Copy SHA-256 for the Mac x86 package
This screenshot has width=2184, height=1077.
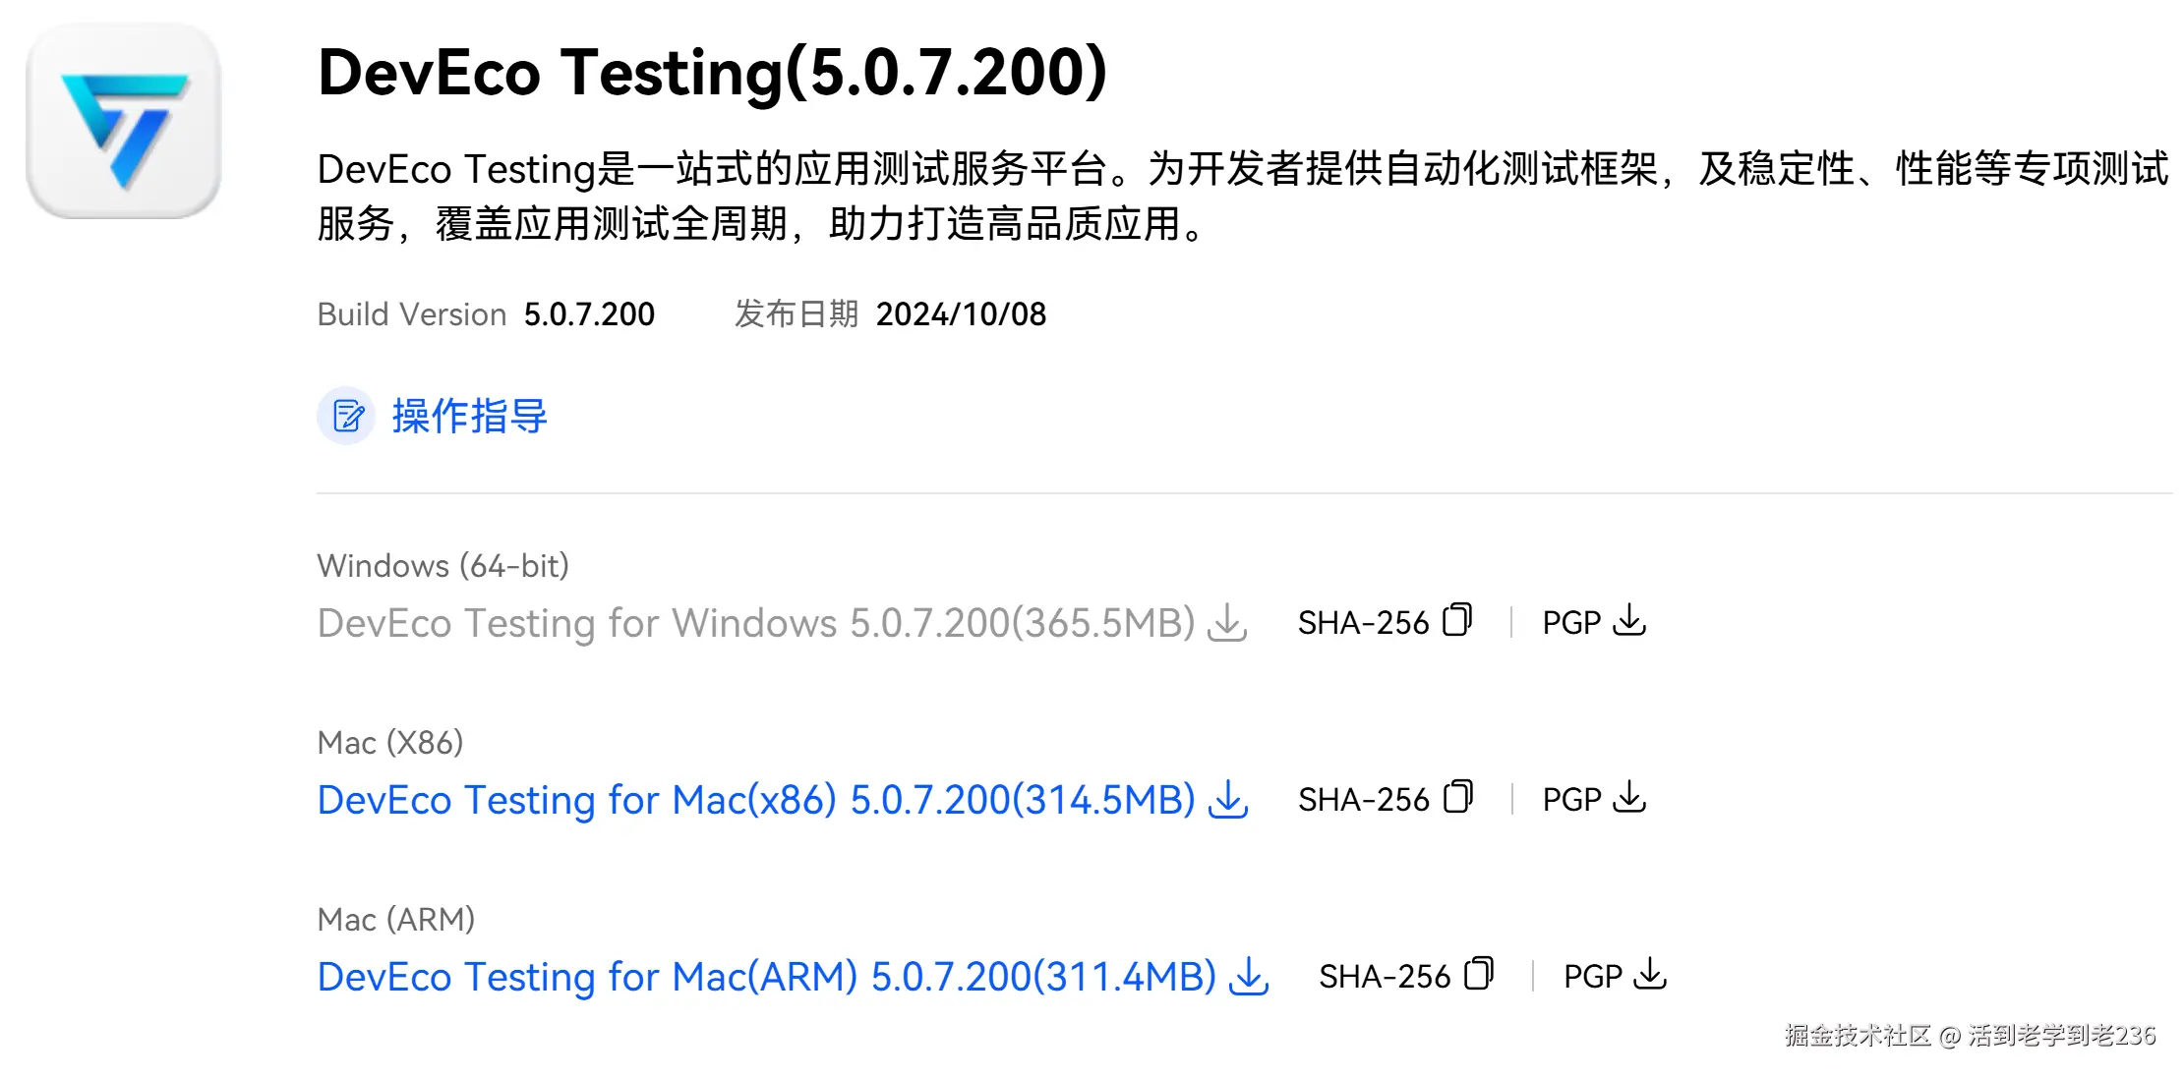click(1457, 798)
